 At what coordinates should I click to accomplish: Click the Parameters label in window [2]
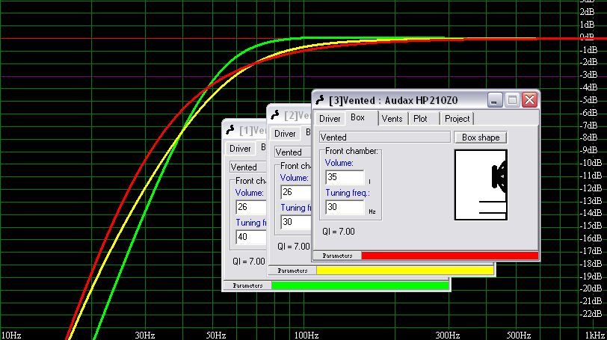tap(292, 271)
